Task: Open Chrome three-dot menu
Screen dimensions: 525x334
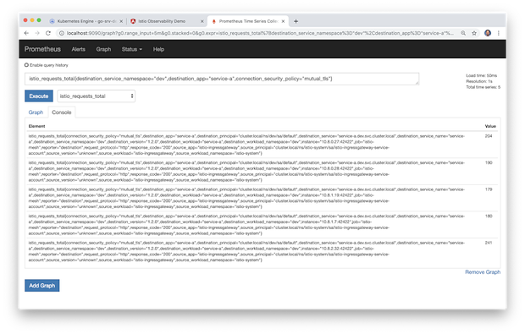Action: pyautogui.click(x=499, y=33)
